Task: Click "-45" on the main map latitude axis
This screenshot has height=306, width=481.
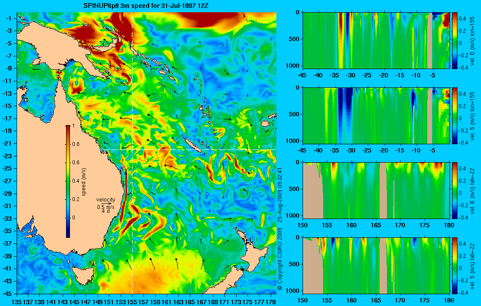Action: tap(7, 293)
